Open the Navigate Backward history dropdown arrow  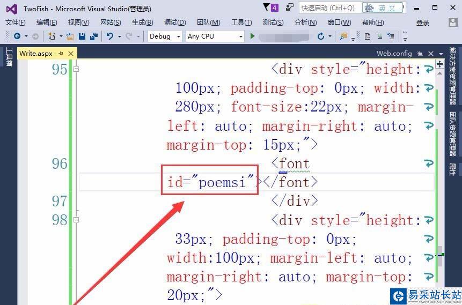coord(26,36)
